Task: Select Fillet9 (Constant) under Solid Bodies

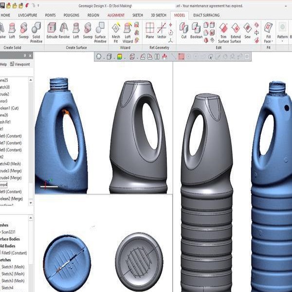Action: (14, 253)
